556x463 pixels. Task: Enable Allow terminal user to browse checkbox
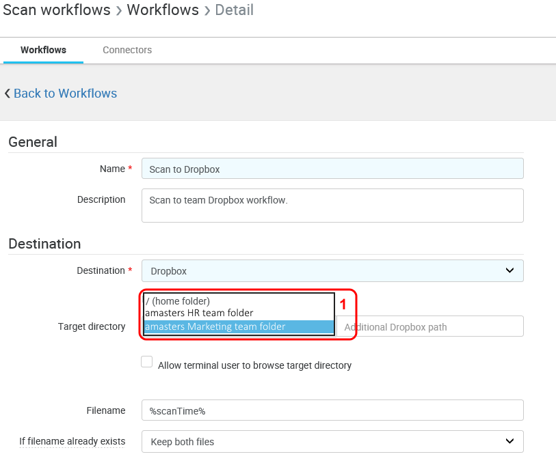(147, 363)
